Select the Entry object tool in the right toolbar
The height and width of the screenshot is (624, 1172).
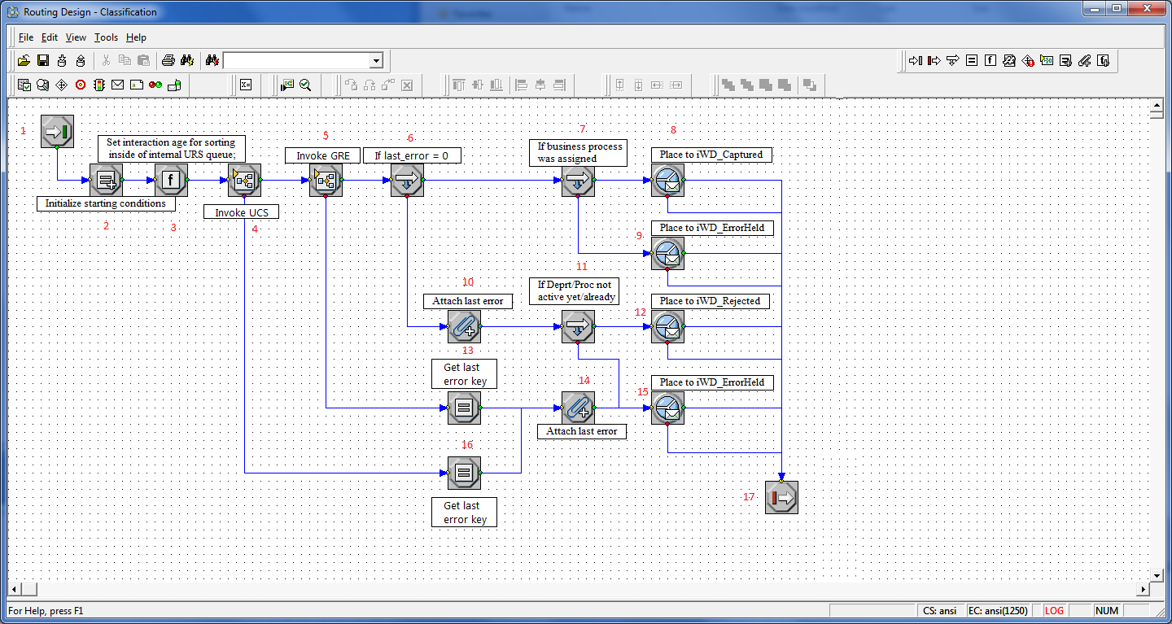coord(916,60)
